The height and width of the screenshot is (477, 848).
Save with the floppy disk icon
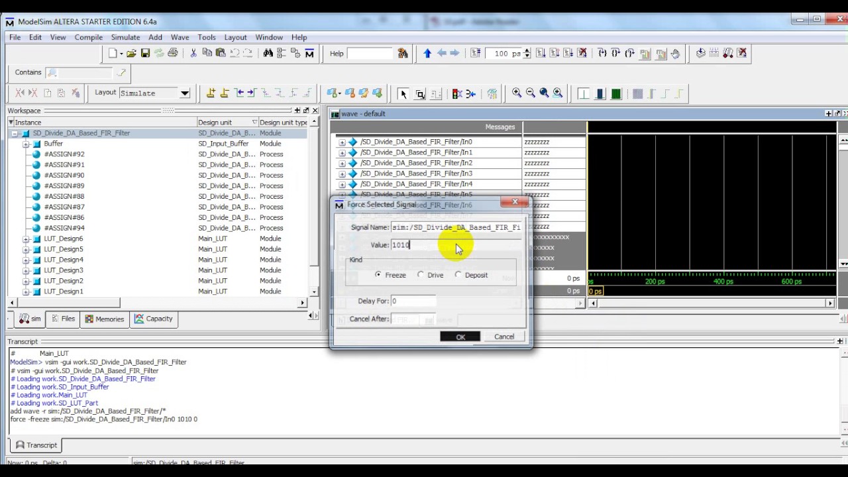[145, 54]
